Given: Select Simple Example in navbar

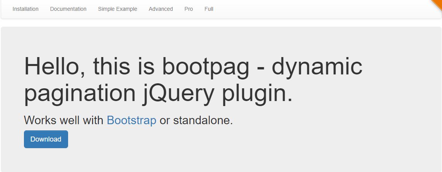Looking at the screenshot, I should (118, 9).
